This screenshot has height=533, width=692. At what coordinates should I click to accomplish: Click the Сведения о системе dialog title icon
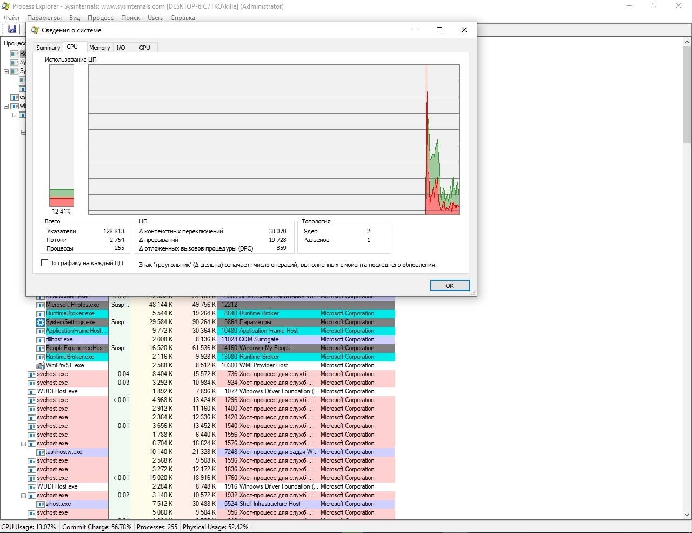coord(35,30)
